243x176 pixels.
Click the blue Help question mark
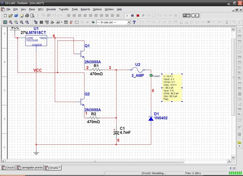[134, 22]
